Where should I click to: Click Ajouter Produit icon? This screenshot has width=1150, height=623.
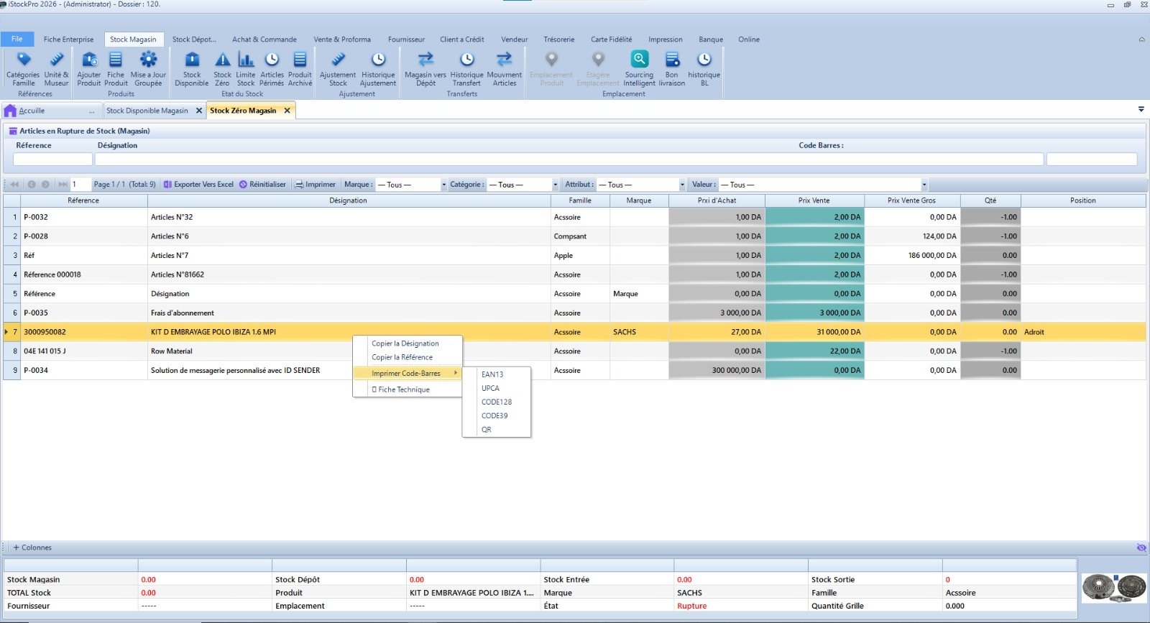point(89,69)
